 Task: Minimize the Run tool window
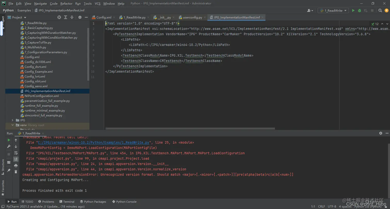(387, 133)
